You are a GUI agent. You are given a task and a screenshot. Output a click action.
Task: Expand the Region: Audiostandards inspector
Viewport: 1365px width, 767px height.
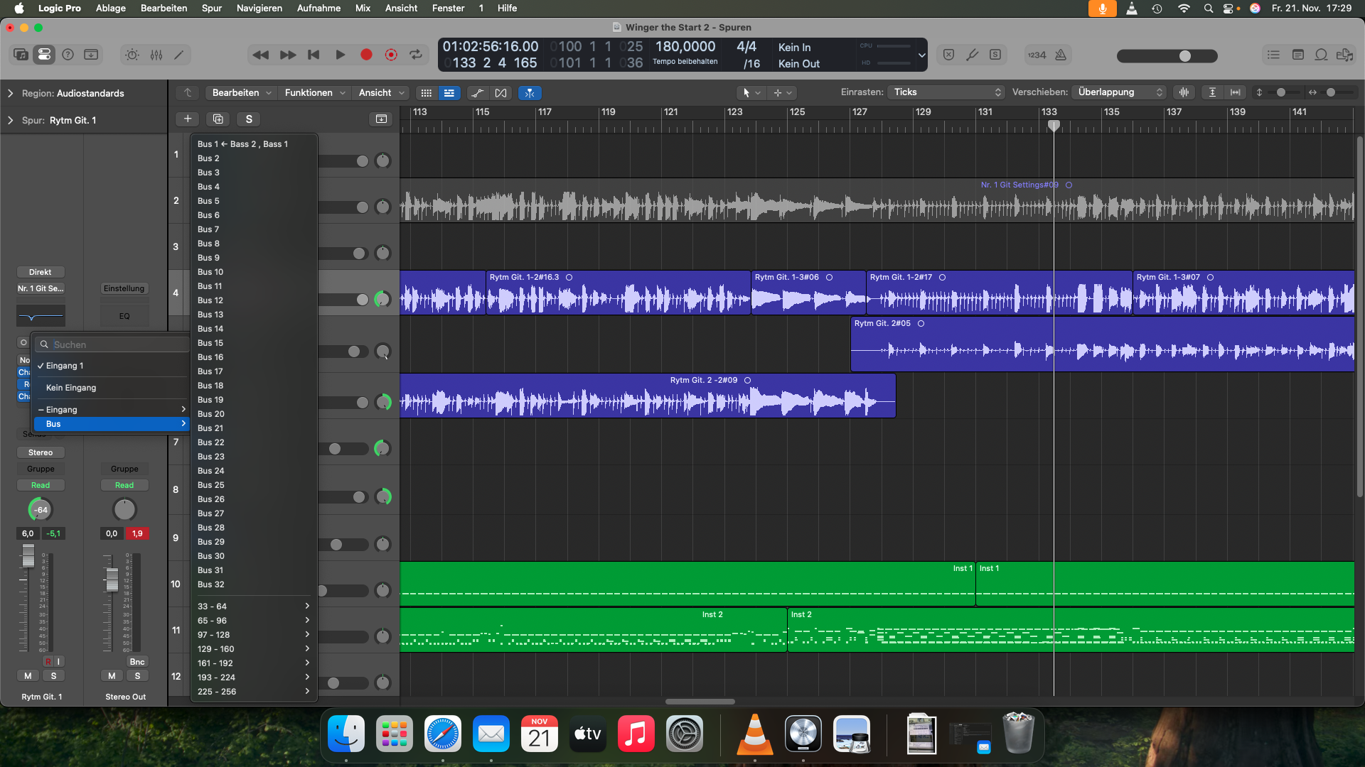tap(11, 93)
